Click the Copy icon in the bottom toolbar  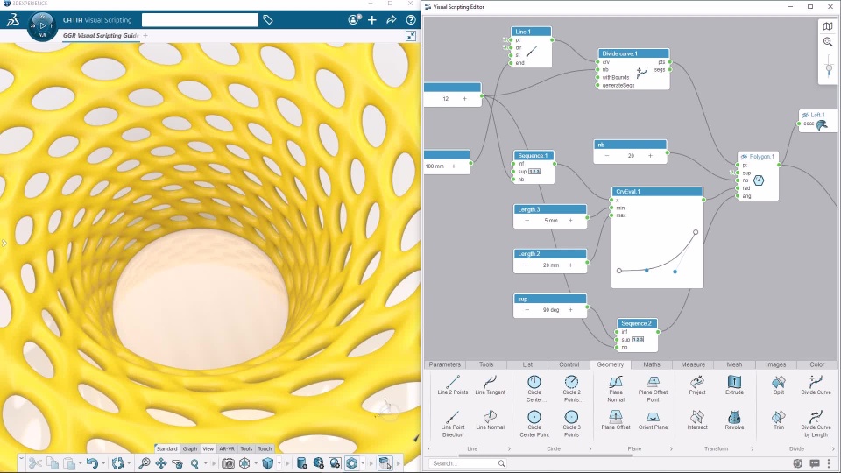pyautogui.click(x=53, y=462)
